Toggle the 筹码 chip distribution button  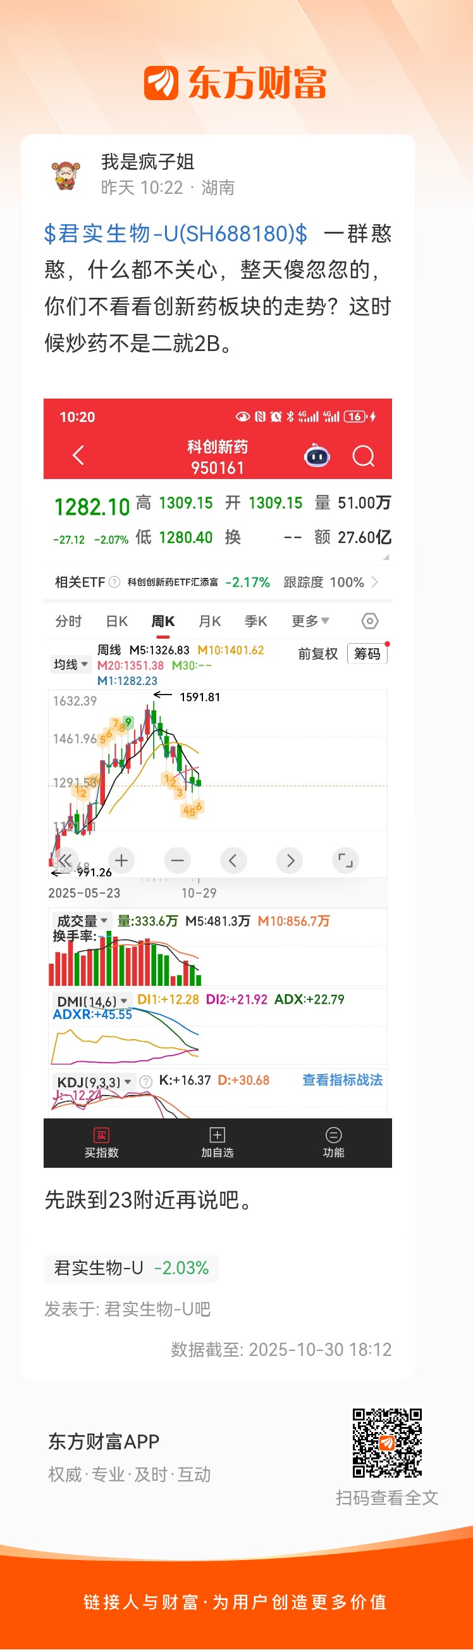pyautogui.click(x=367, y=653)
